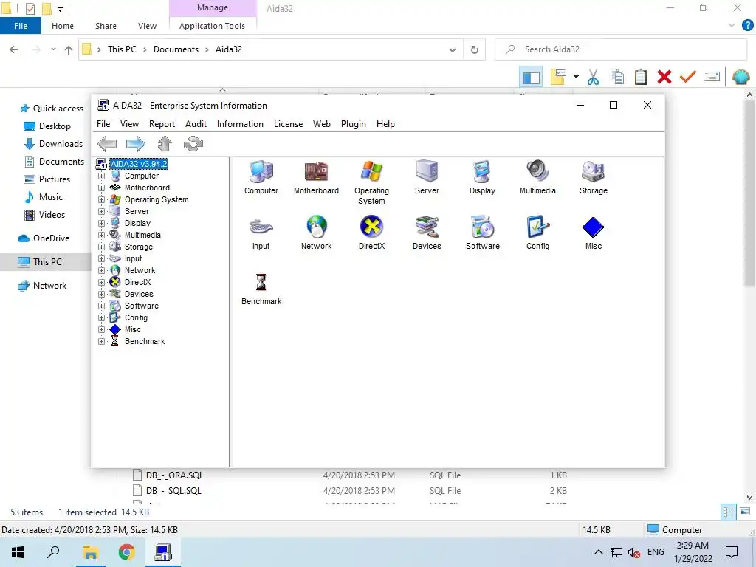
Task: Expand the Benchmark tree node
Action: pos(101,341)
